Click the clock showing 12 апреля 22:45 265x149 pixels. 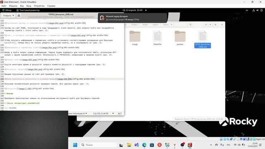coord(132,10)
